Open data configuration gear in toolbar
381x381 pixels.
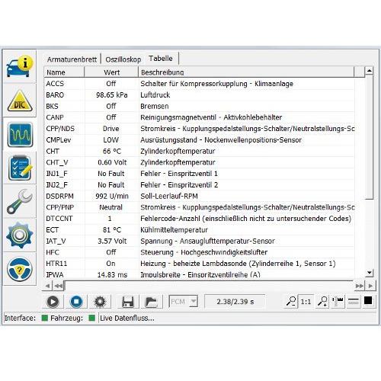point(100,302)
